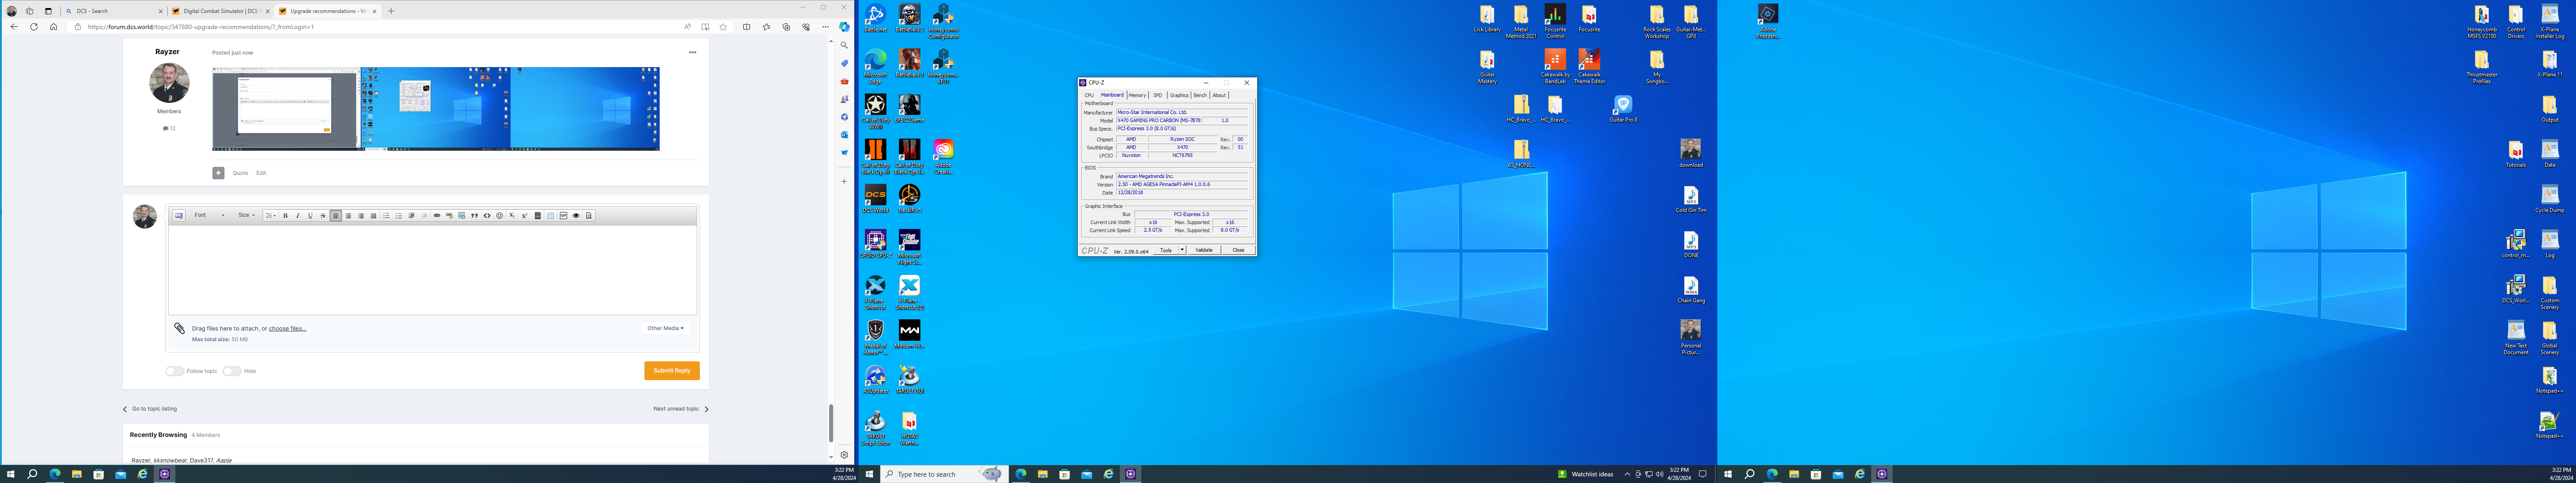Switch to the Bench tab in CPU-Z

tap(1200, 95)
